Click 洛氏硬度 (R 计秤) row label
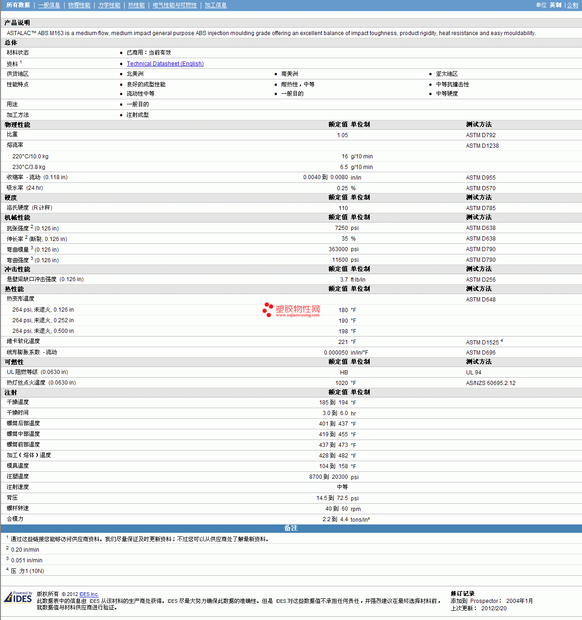 pyautogui.click(x=30, y=208)
